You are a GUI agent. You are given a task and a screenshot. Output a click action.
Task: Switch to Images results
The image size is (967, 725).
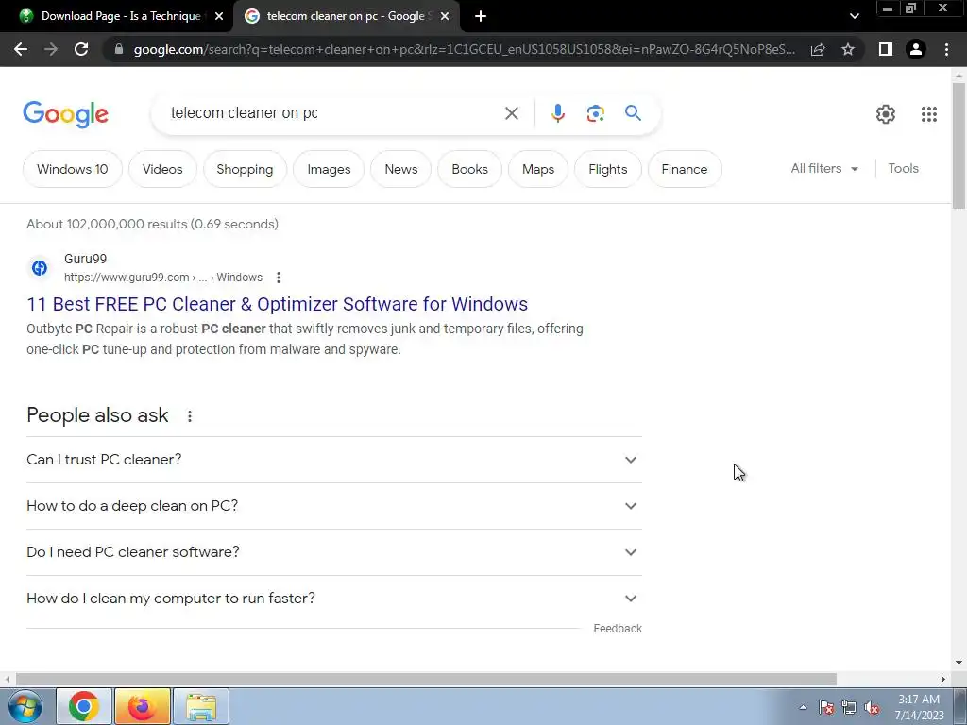[329, 169]
